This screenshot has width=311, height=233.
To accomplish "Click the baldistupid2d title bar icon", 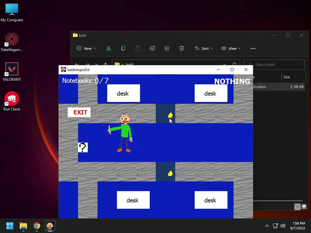I will pyautogui.click(x=63, y=69).
